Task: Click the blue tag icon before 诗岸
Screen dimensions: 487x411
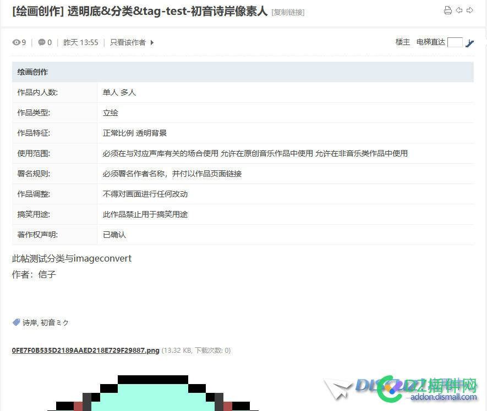Action: tap(16, 323)
